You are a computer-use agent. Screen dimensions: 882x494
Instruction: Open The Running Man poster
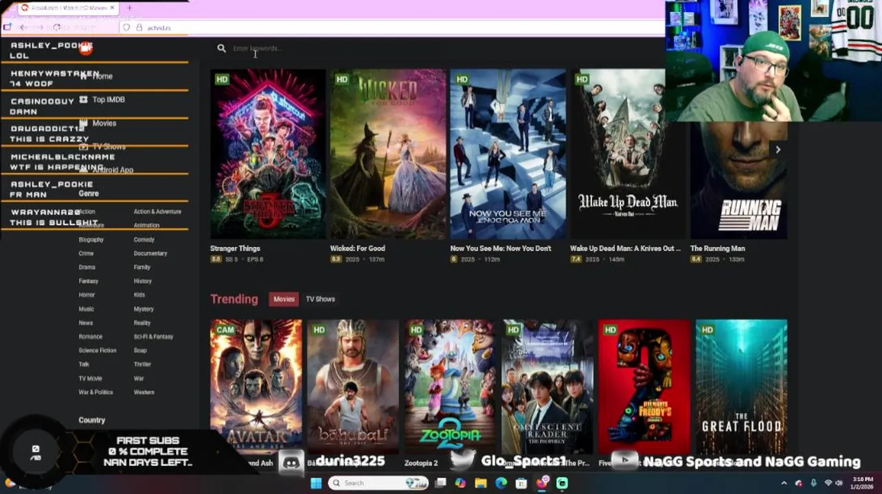738,180
